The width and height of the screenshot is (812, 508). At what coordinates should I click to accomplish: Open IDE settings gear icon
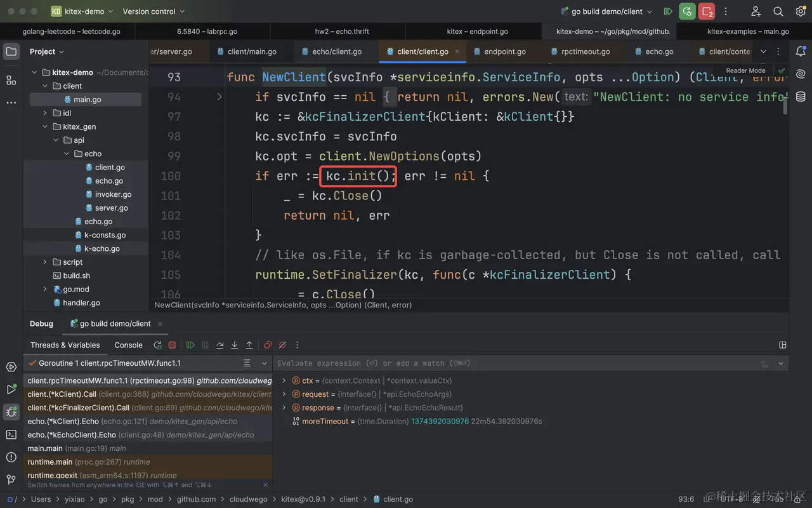coord(801,11)
